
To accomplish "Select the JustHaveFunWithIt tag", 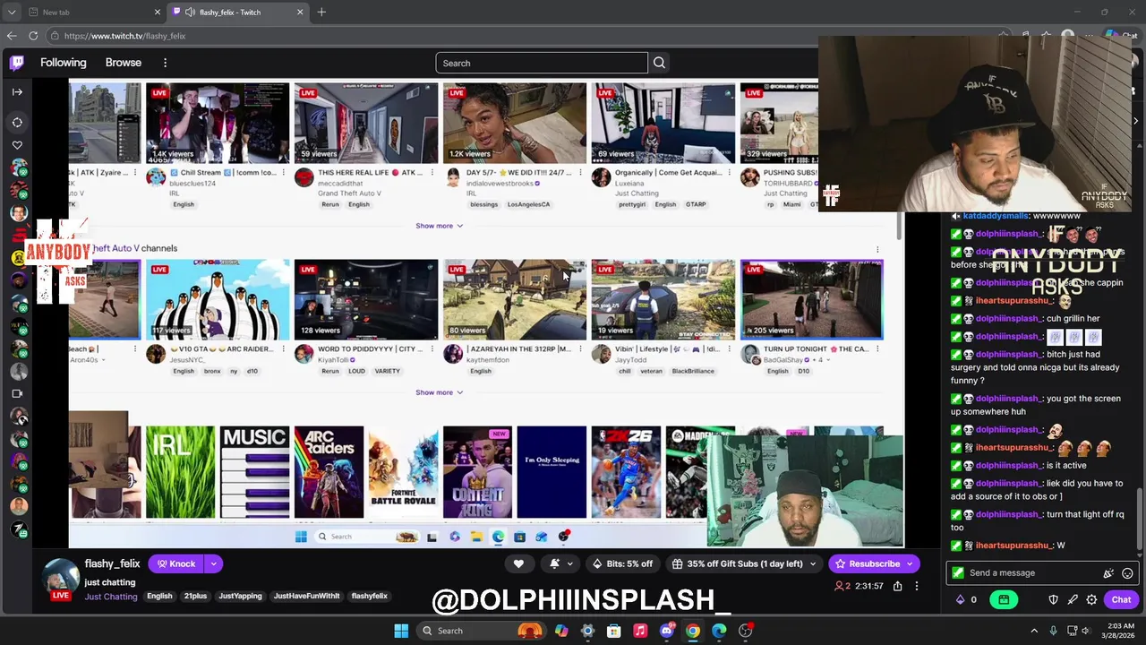I will 306,596.
